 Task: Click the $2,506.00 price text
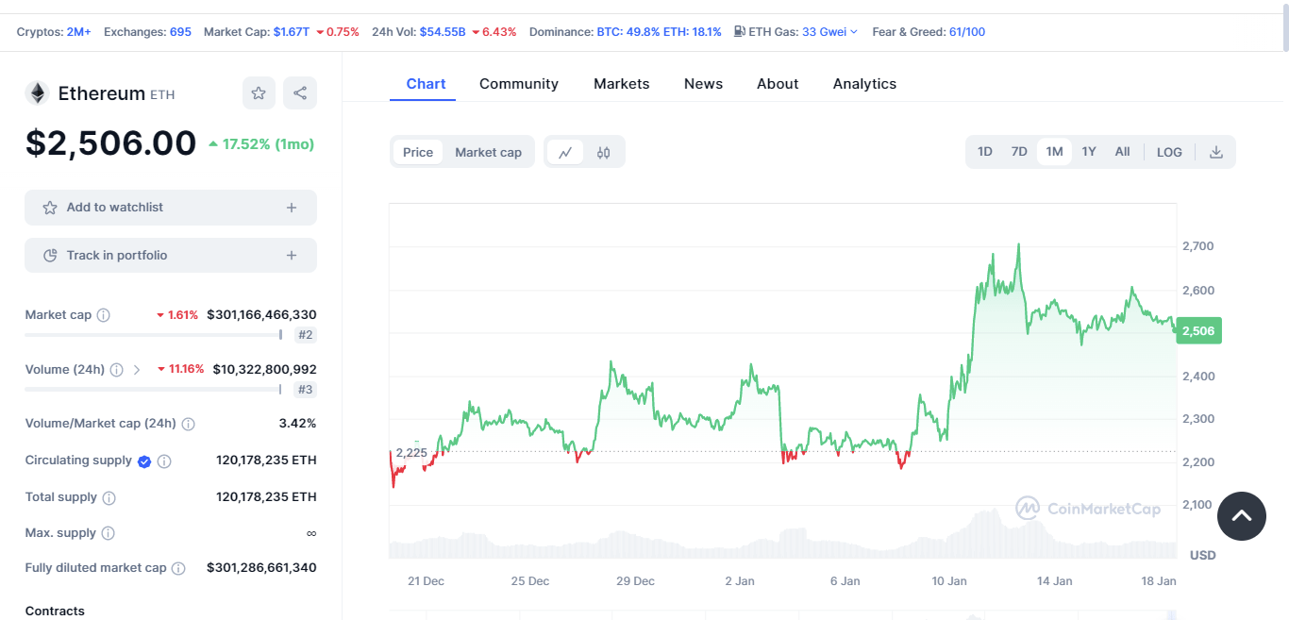click(x=110, y=142)
